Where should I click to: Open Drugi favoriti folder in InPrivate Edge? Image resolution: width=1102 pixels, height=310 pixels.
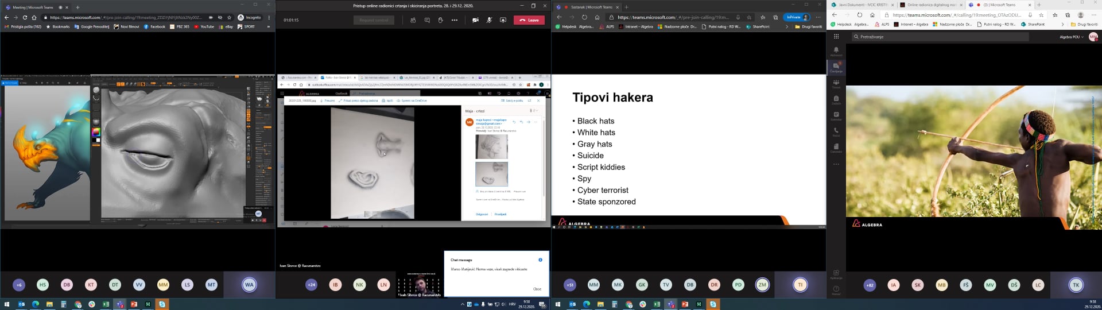[808, 26]
